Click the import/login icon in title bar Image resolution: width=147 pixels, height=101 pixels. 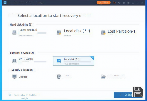124,3
